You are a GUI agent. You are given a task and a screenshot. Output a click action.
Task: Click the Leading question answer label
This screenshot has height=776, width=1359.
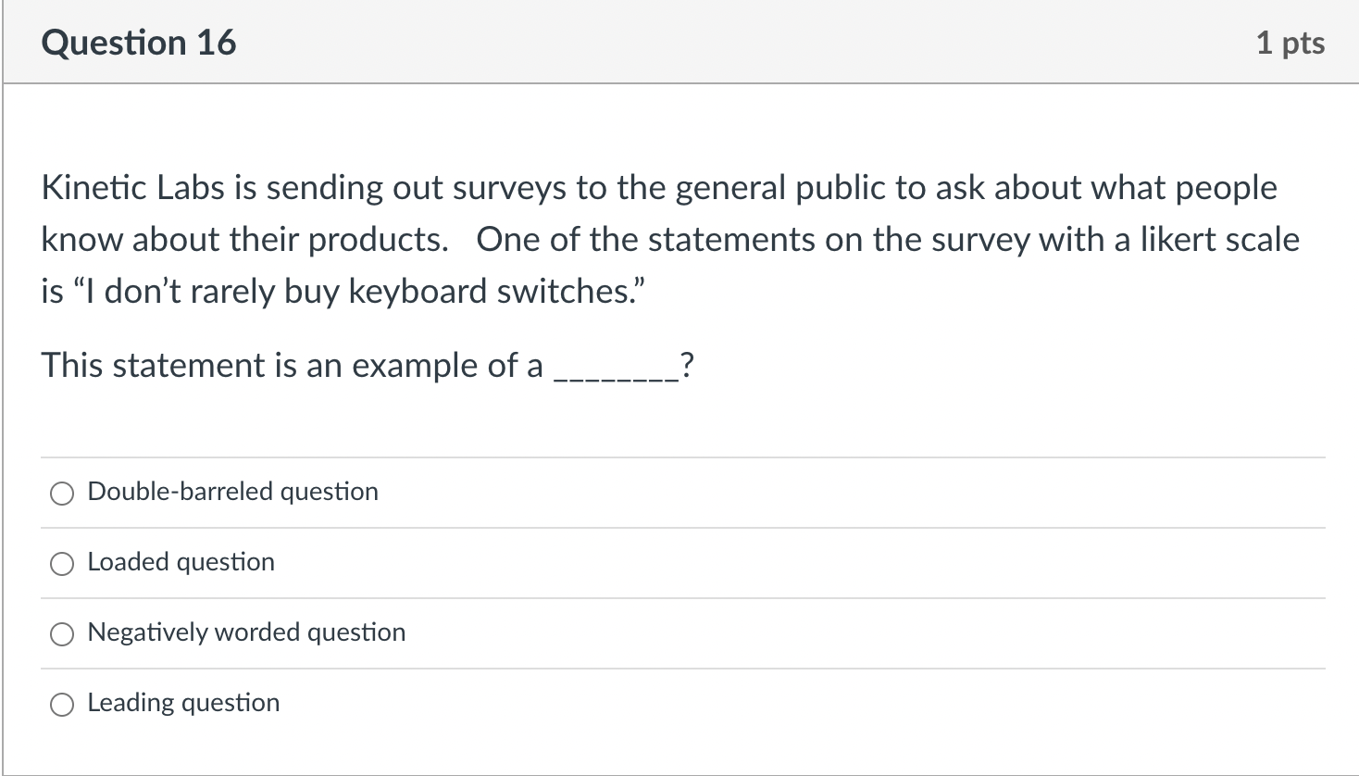tap(182, 703)
